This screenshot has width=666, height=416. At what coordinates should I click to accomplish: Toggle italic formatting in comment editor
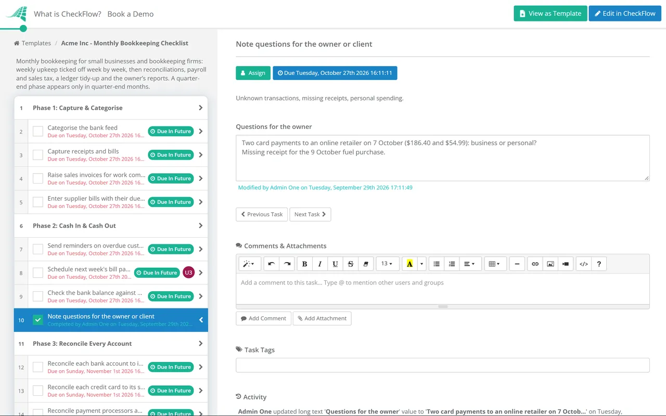tap(320, 264)
